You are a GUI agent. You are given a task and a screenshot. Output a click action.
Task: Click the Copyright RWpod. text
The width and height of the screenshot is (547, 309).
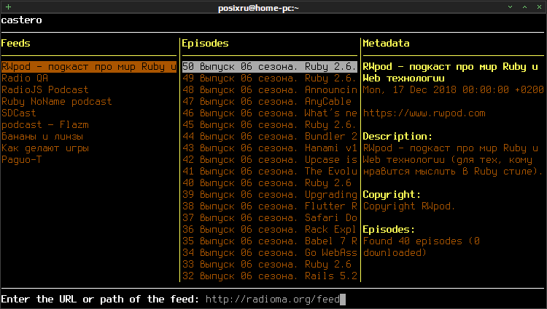pos(409,206)
